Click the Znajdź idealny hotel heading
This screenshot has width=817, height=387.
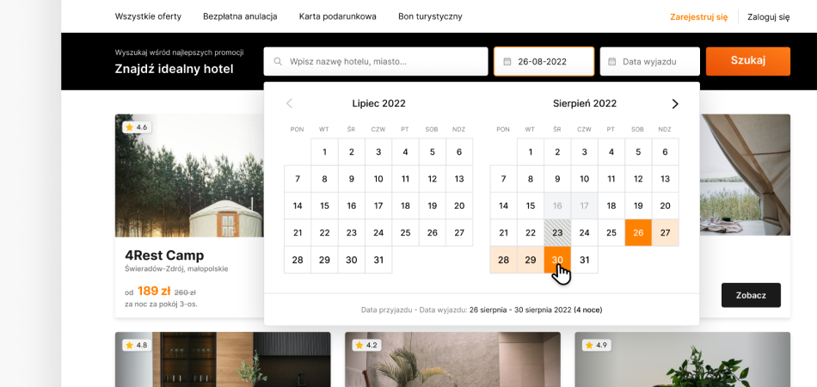(x=174, y=69)
